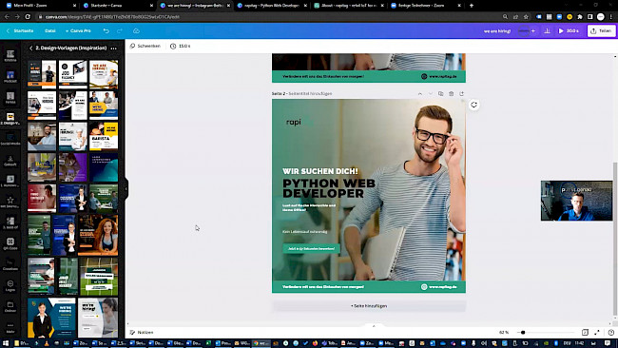618x348 pixels.
Task: Switch to the About rapitag browser tab
Action: [x=349, y=6]
